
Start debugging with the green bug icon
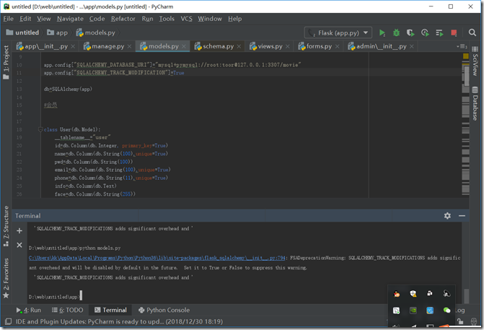tap(396, 32)
